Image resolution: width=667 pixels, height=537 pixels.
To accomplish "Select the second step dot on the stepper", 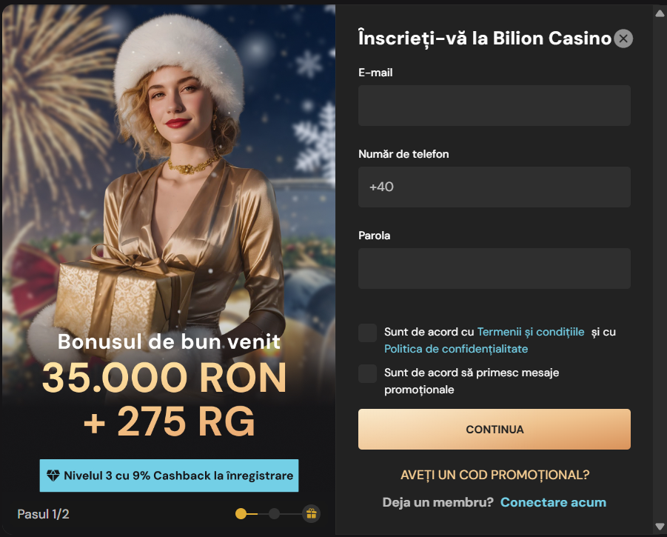I will [x=275, y=513].
